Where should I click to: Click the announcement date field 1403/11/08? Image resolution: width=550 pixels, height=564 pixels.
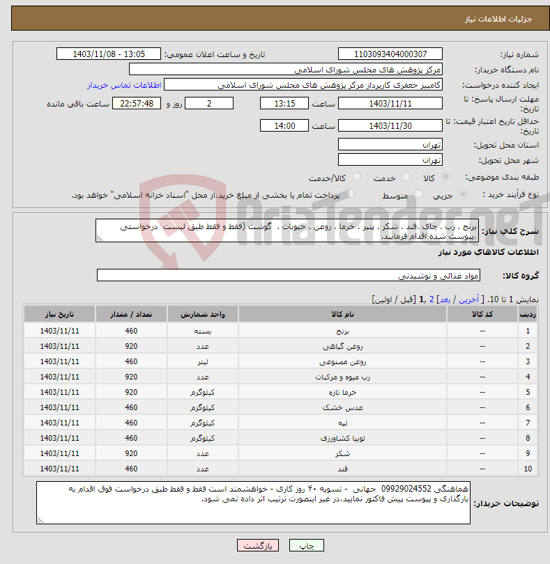pyautogui.click(x=109, y=54)
